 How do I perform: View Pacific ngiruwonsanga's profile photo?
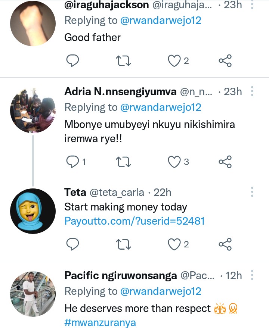33,294
